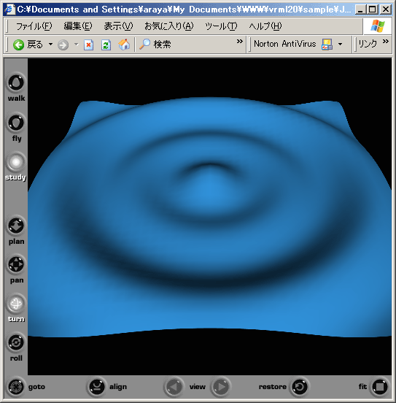Restore the original viewpoint

click(x=300, y=387)
